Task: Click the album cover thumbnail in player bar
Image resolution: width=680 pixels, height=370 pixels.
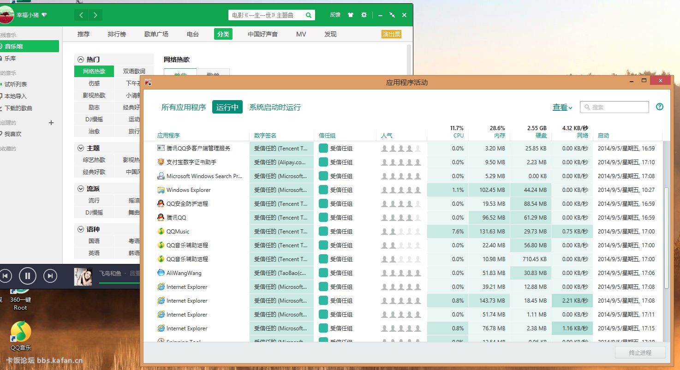Action: 83,276
